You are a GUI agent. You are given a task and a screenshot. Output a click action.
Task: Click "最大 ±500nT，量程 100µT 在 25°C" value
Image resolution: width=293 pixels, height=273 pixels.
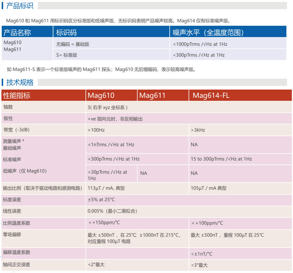pos(227,235)
